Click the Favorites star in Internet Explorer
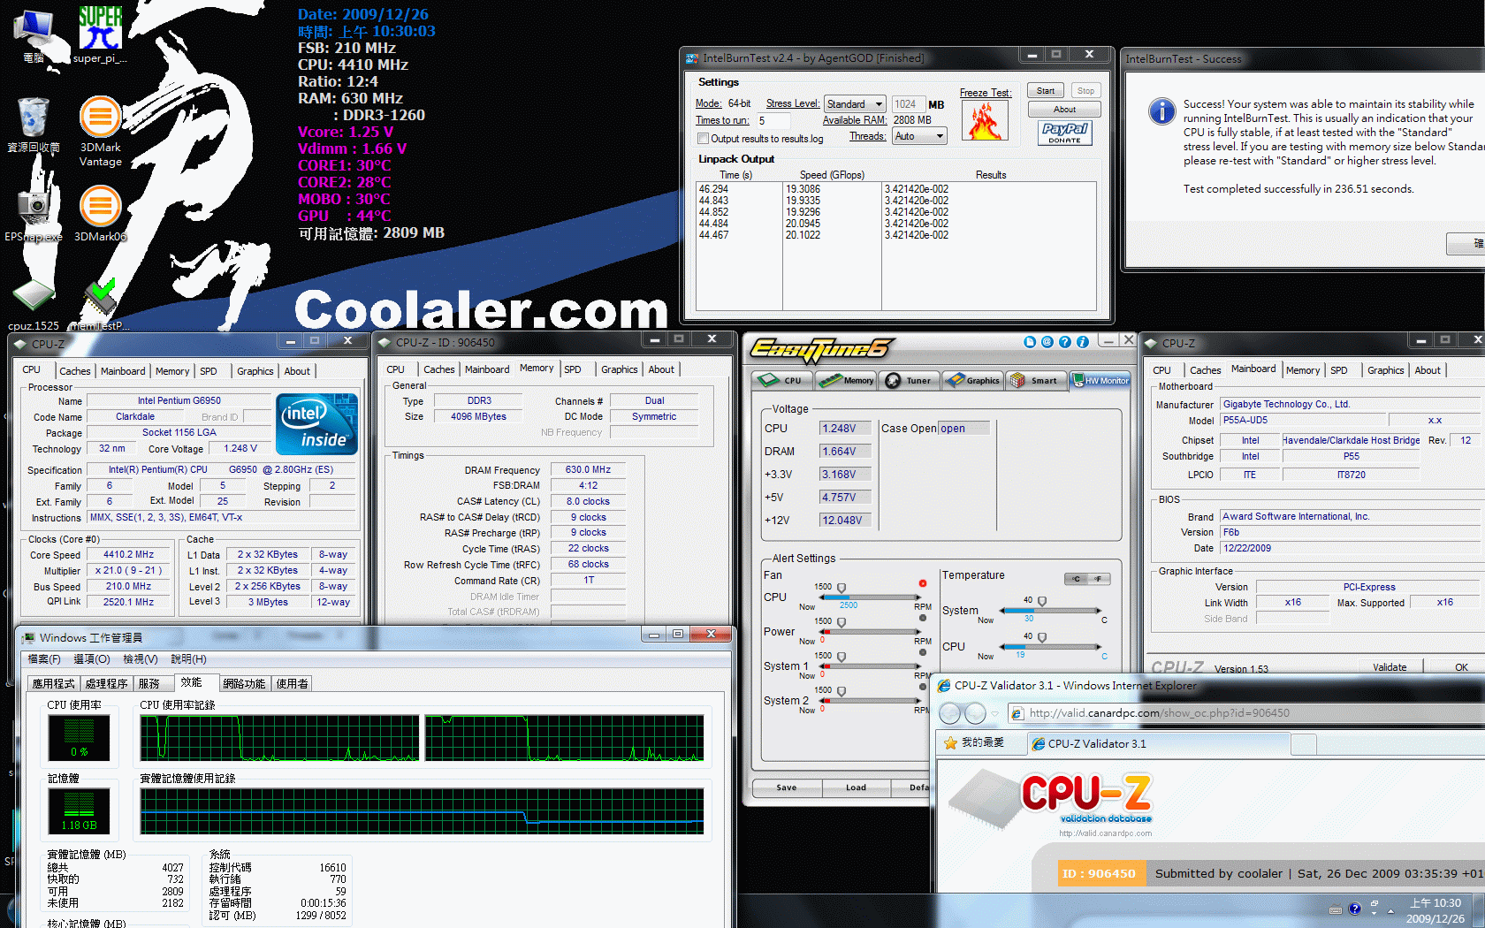1485x928 pixels. tap(950, 743)
